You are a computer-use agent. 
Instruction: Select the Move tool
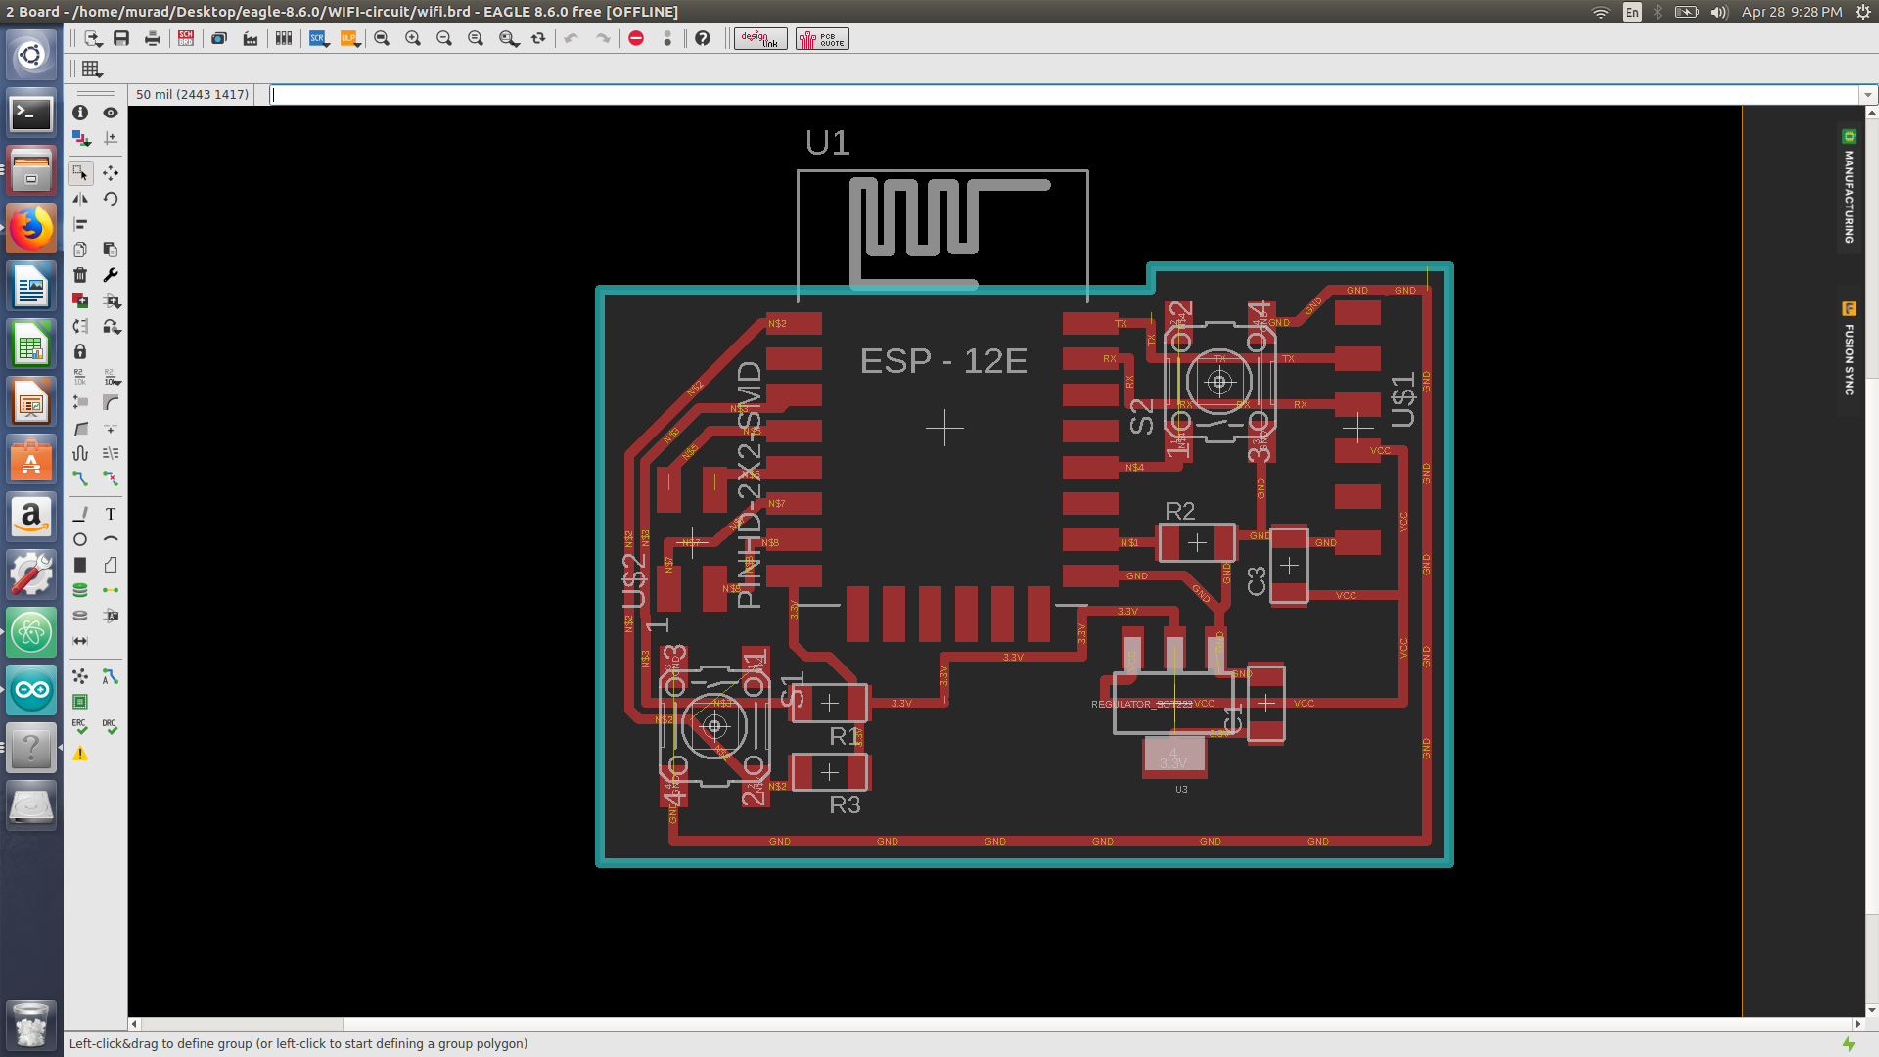coord(111,173)
